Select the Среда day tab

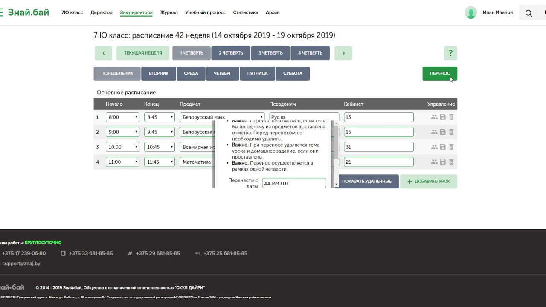click(x=191, y=73)
